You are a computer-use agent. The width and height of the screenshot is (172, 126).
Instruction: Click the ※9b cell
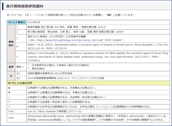pos(17,118)
